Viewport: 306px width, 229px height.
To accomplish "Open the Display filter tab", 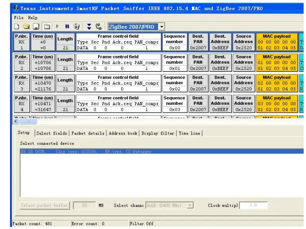I will (158, 133).
